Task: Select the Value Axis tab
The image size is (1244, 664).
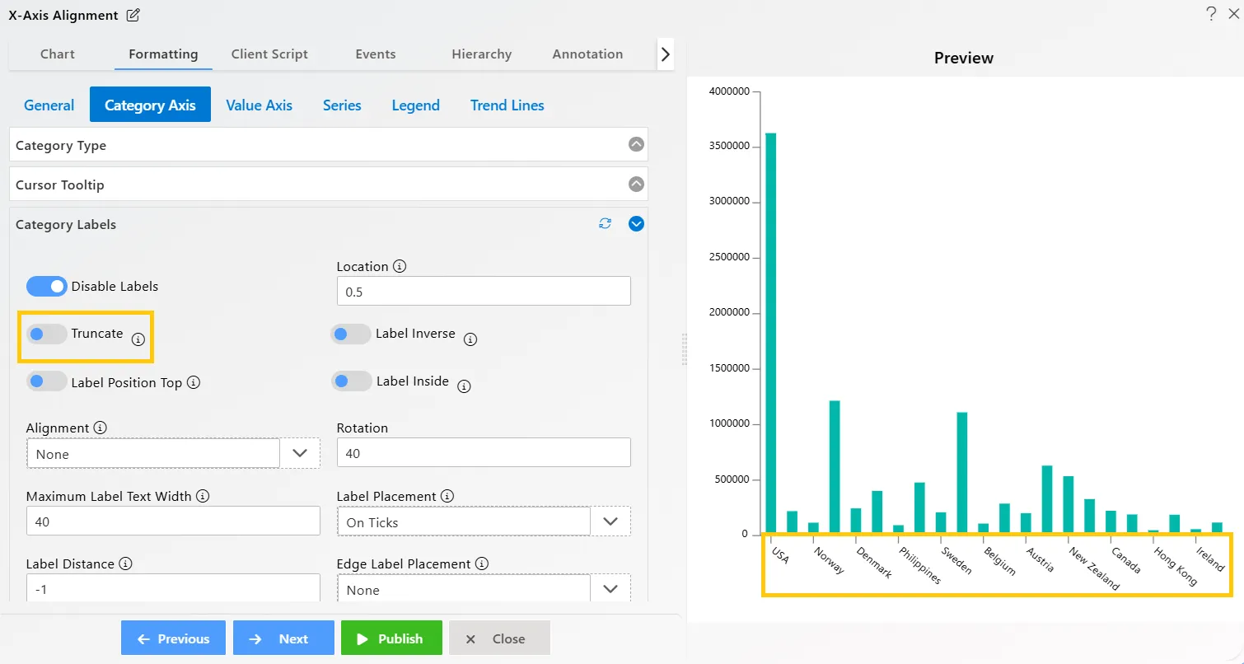Action: coord(259,105)
